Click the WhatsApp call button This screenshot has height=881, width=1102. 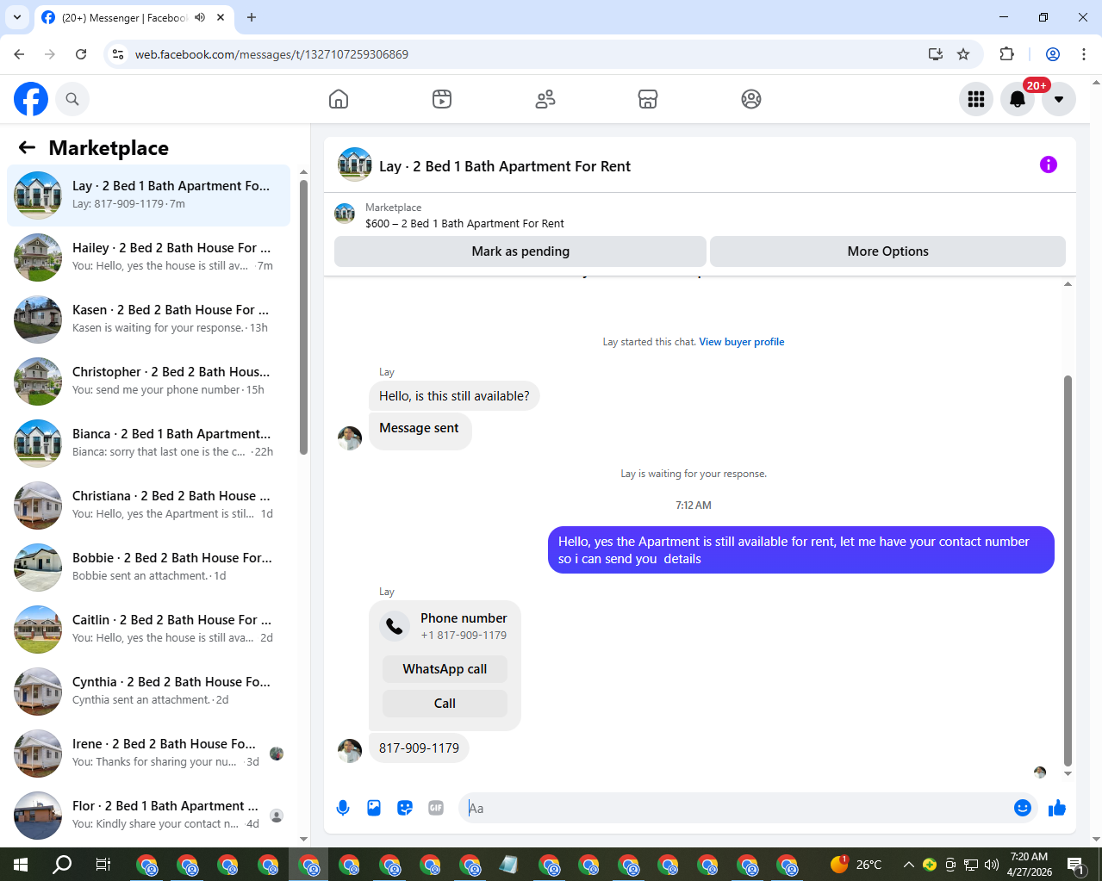[445, 669]
